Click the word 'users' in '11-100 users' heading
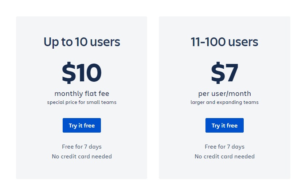This screenshot has height=186, width=298. 243,42
